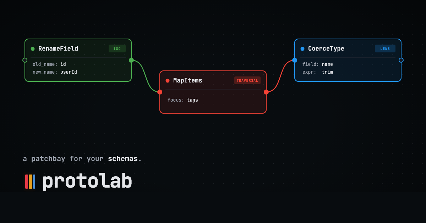Viewport: 426px width, 223px height.
Task: Click the MapItems node title
Action: (188, 81)
